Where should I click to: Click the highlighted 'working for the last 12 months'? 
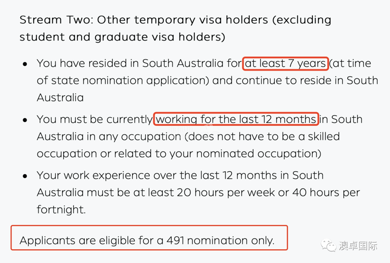[236, 119]
